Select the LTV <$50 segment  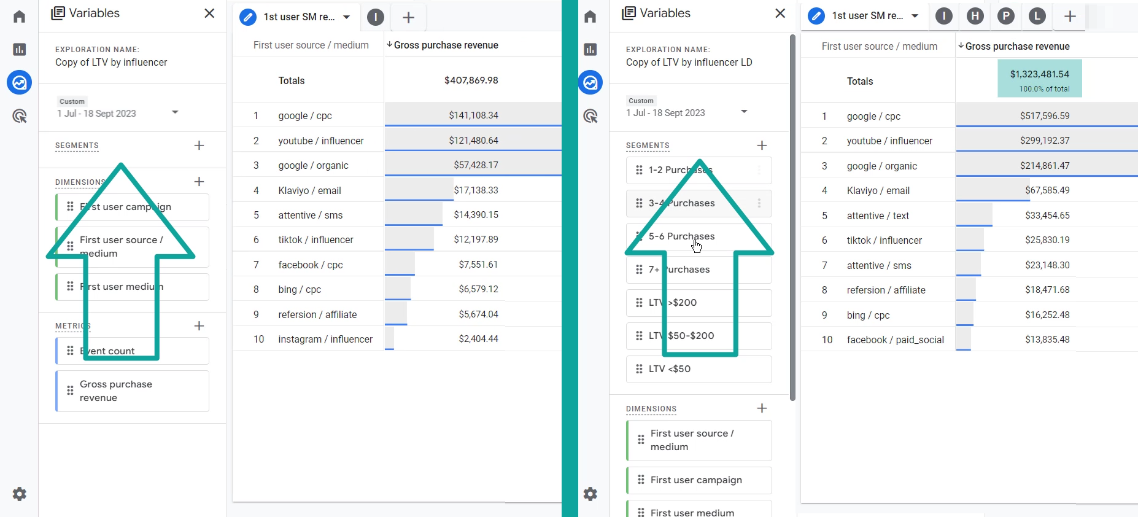coord(699,369)
